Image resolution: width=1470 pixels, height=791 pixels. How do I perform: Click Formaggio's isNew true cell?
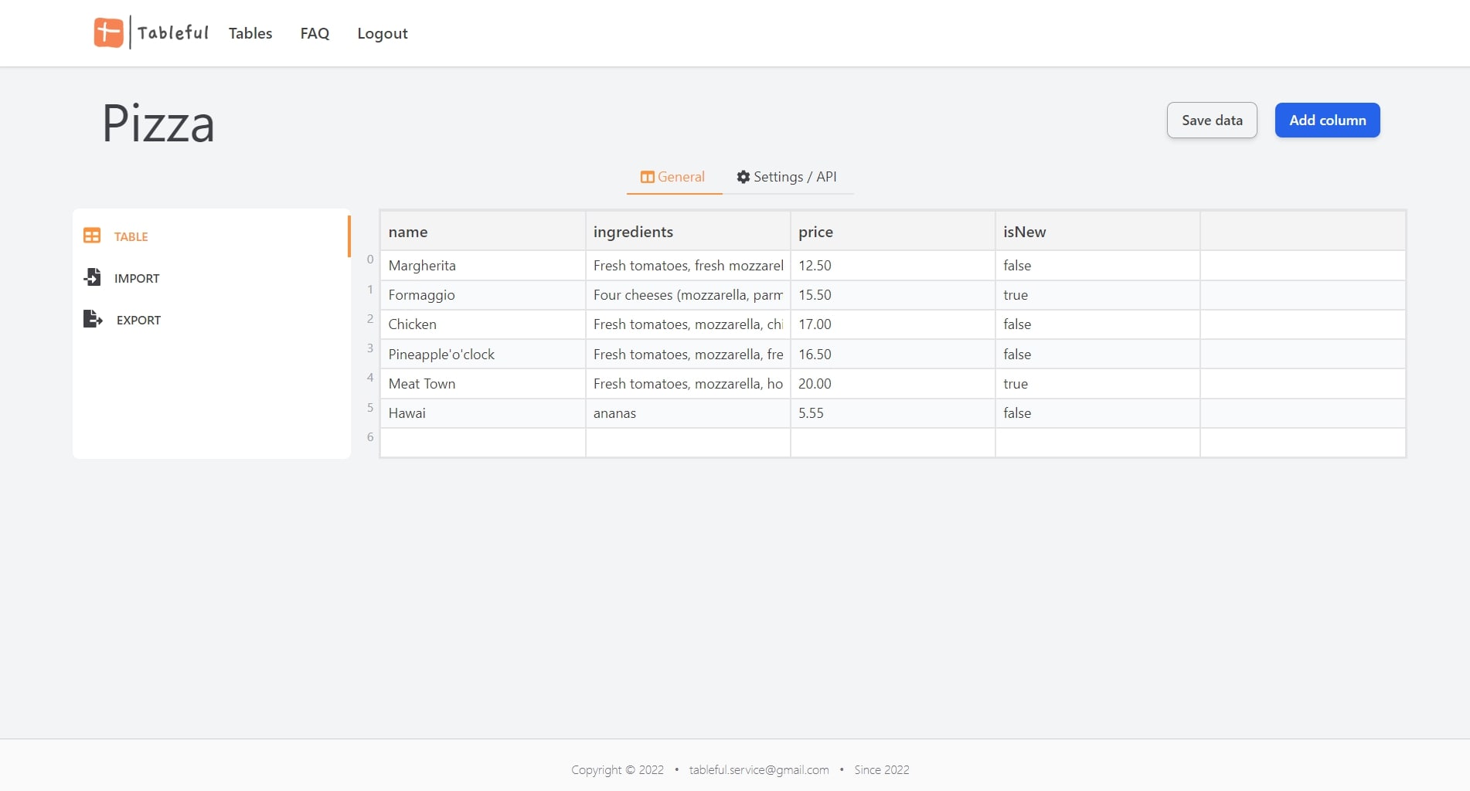1097,295
